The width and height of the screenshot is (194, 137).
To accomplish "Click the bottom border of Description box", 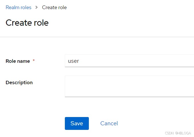I will coord(129,97).
